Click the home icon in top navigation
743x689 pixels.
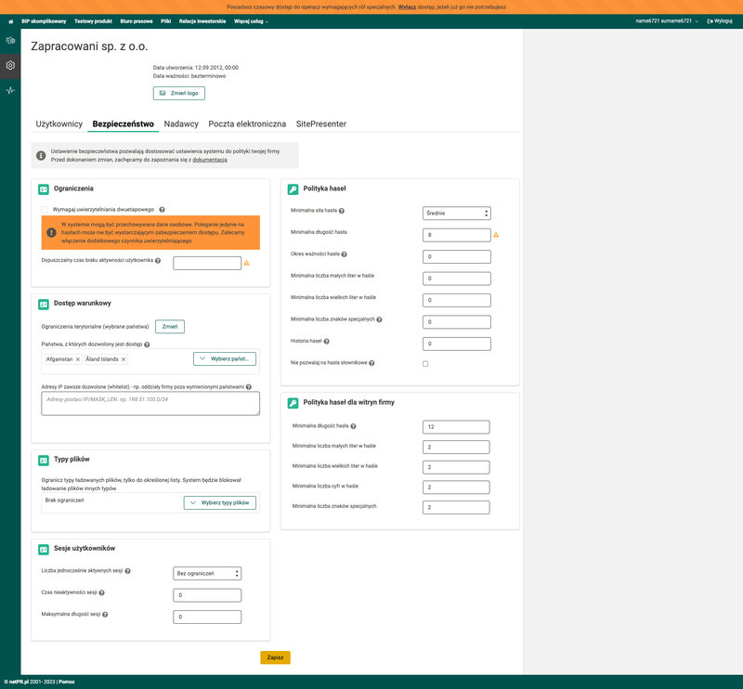pos(9,20)
